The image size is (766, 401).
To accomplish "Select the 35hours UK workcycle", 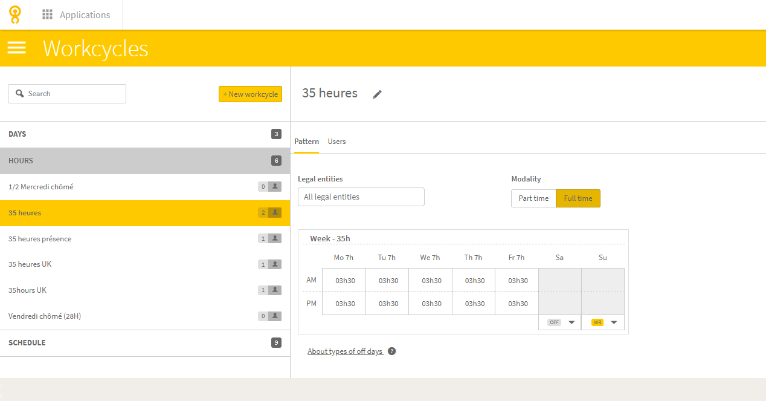I will click(145, 290).
